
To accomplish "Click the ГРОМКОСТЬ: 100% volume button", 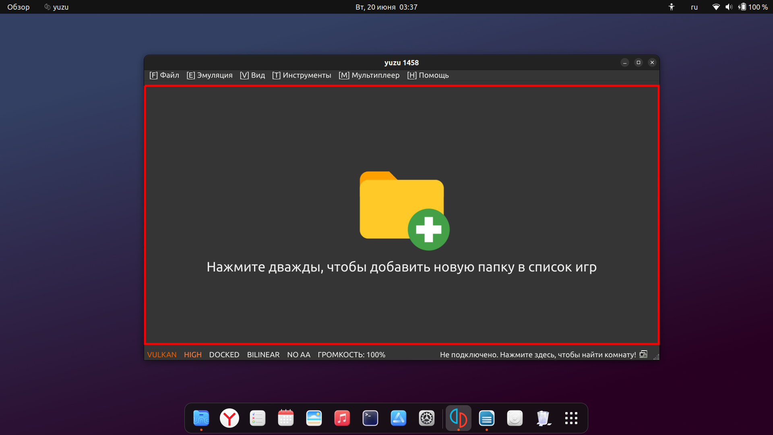I will (x=351, y=355).
